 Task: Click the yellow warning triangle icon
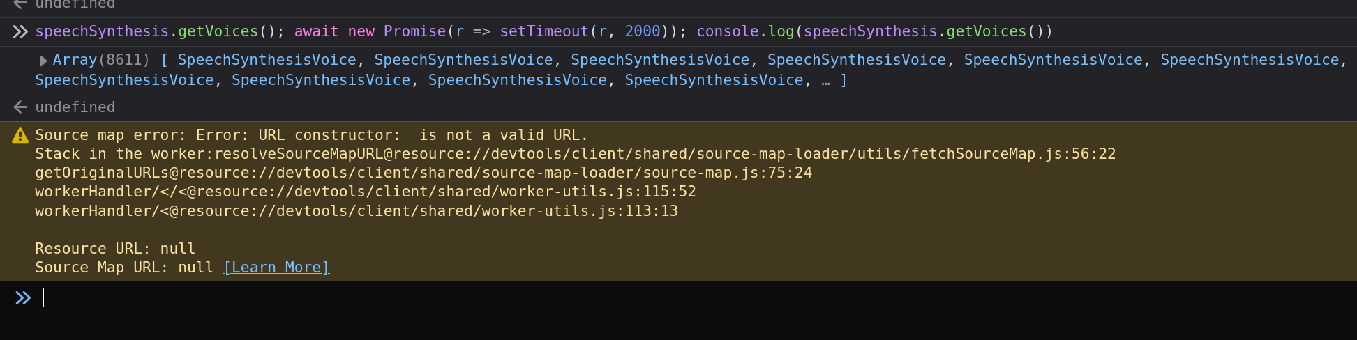20,135
